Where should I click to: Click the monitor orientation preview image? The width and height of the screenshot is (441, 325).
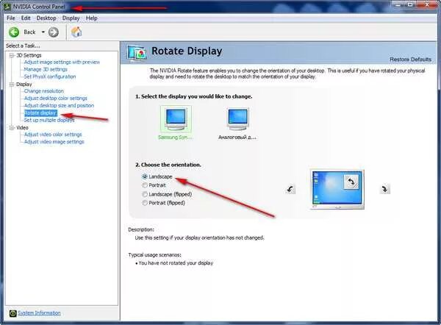[x=337, y=190]
